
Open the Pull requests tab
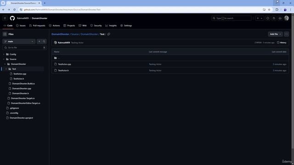point(37,26)
